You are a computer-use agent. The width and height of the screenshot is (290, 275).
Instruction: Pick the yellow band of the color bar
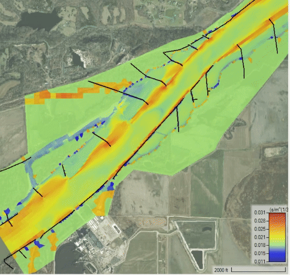[277, 236]
